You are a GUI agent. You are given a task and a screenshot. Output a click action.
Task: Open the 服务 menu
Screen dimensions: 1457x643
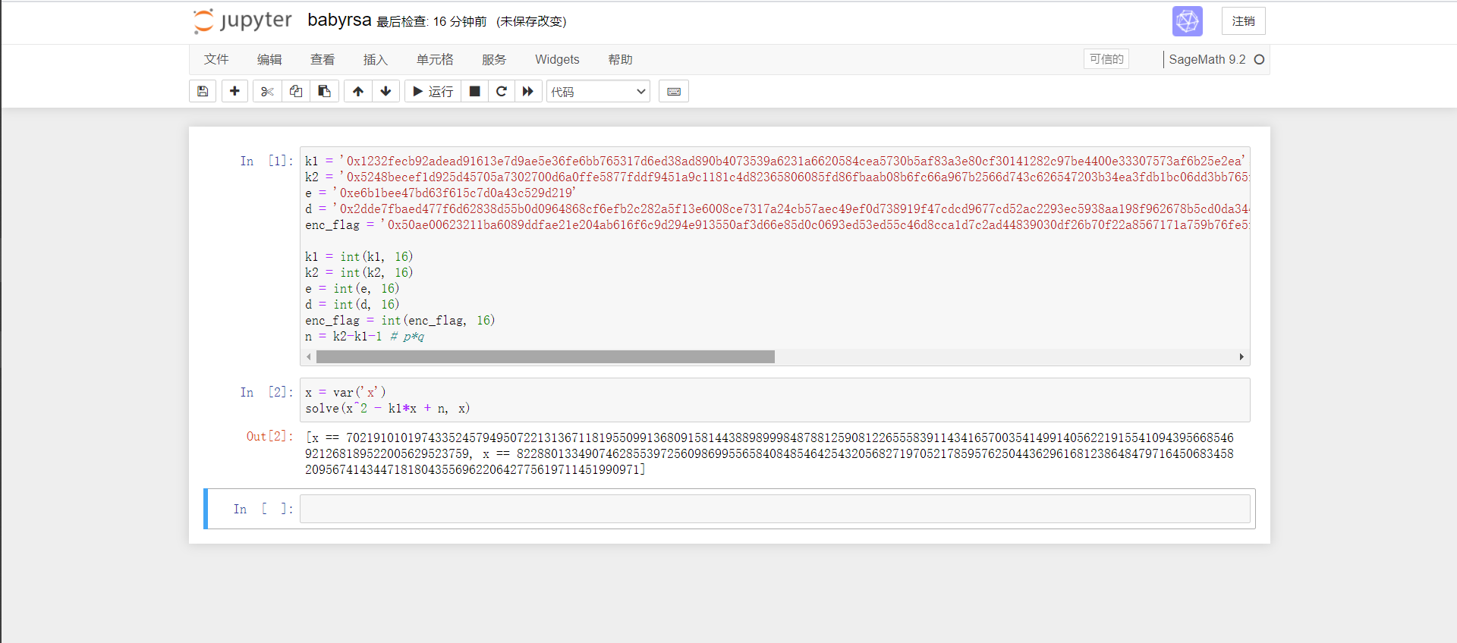pyautogui.click(x=494, y=59)
